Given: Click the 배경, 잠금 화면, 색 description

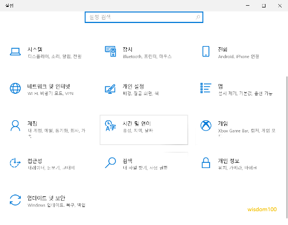Looking at the screenshot, I should [141, 94].
